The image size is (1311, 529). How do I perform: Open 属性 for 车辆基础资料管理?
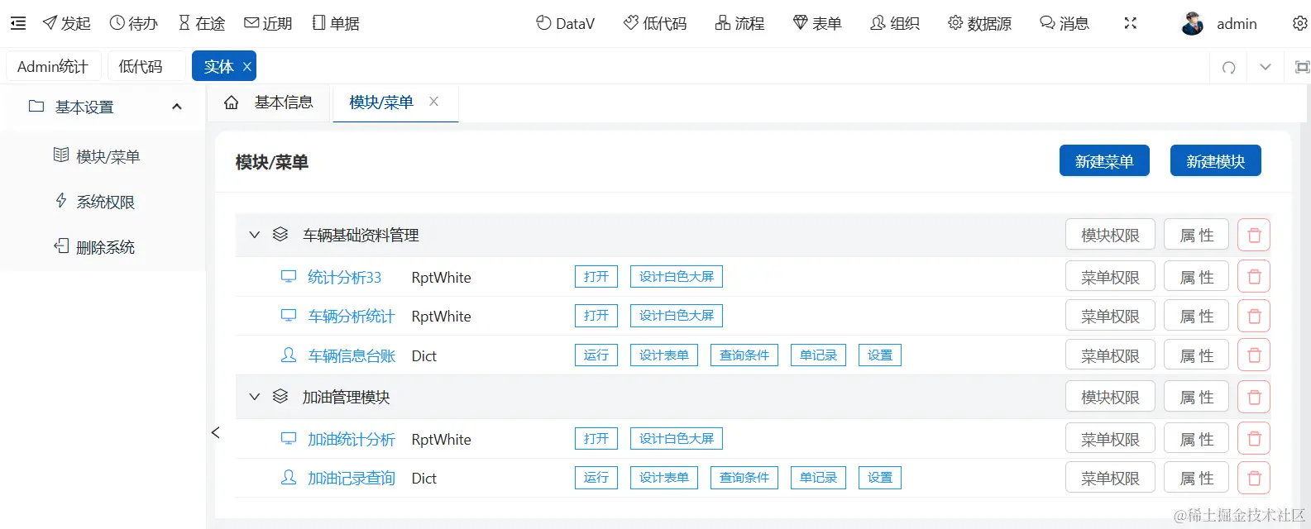pos(1196,236)
